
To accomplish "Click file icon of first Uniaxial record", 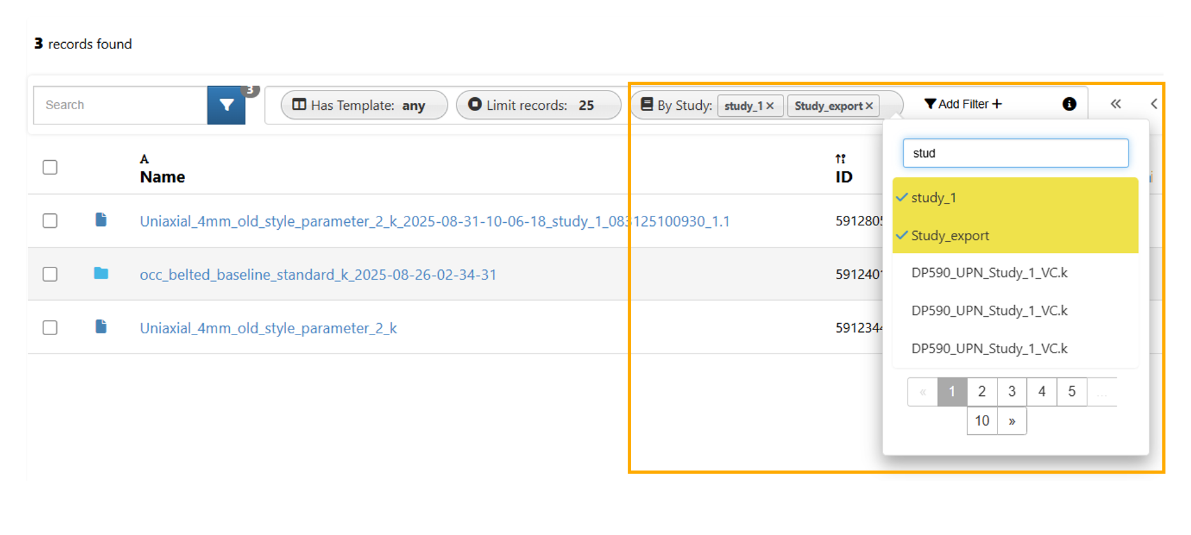I will coord(101,220).
